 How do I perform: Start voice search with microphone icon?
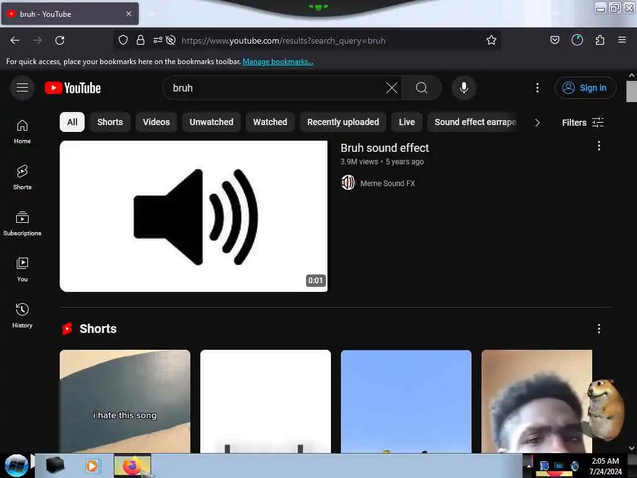[464, 88]
